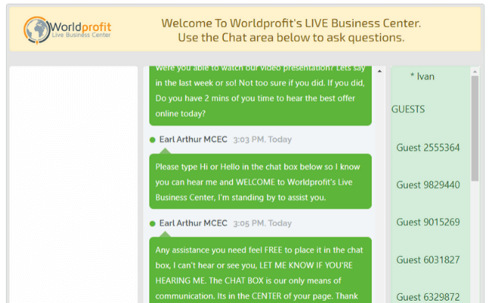Click the guest list scroll-up arrow
This screenshot has width=493, height=303.
point(475,72)
